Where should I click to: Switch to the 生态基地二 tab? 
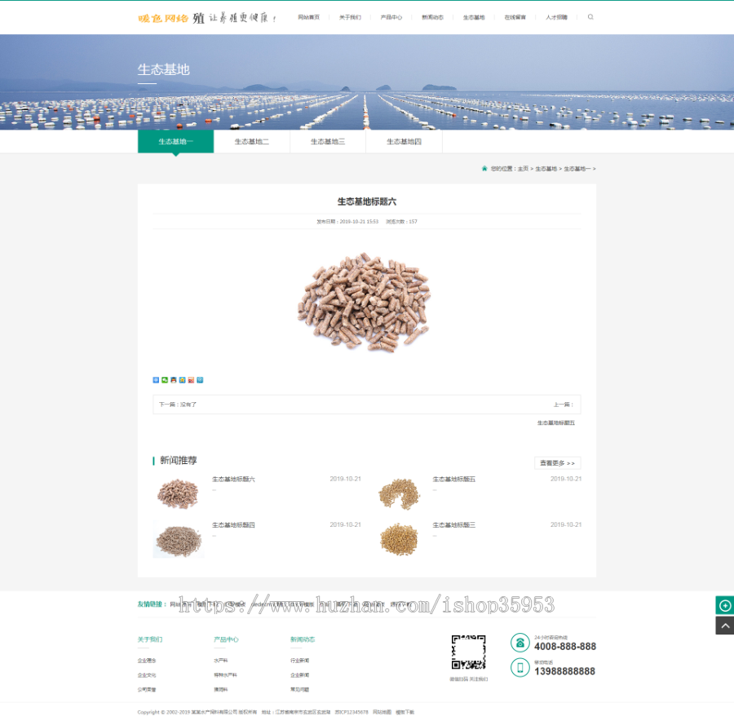252,141
